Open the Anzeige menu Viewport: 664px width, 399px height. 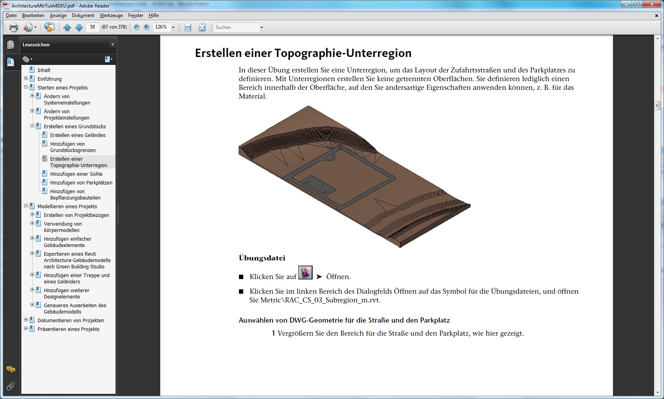point(58,15)
